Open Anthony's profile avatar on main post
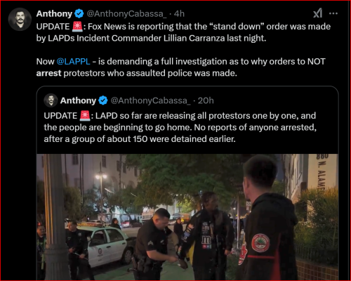This screenshot has height=281, width=351. coord(20,19)
